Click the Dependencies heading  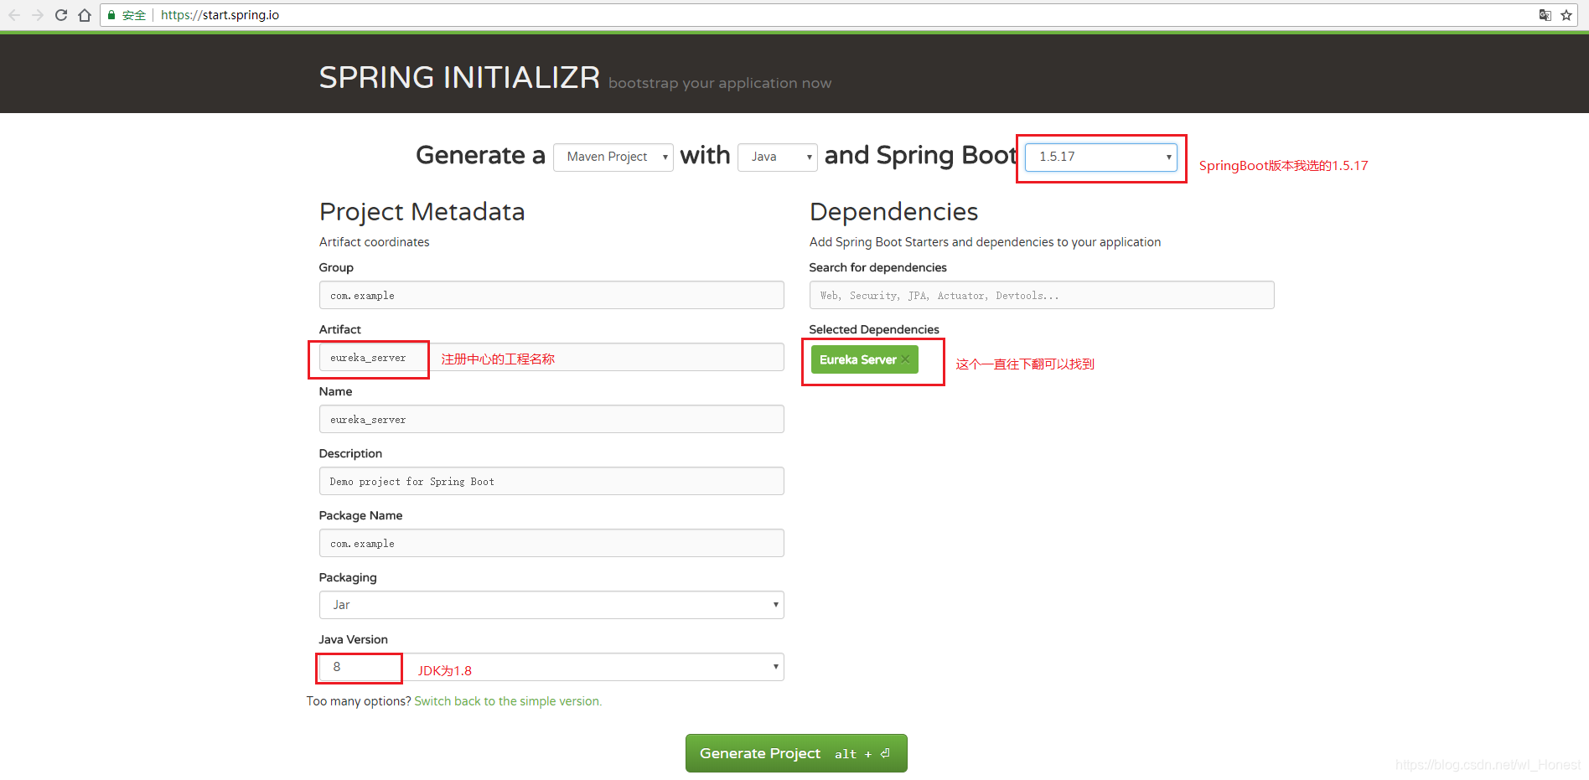pyautogui.click(x=893, y=212)
